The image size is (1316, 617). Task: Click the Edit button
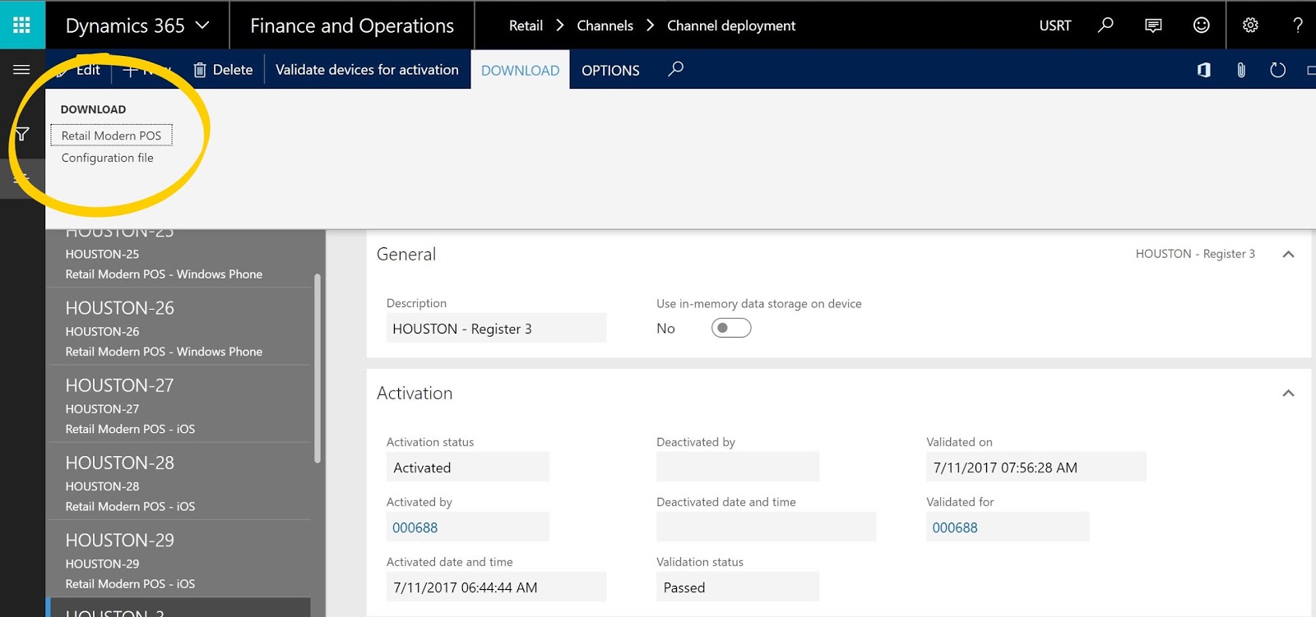79,70
